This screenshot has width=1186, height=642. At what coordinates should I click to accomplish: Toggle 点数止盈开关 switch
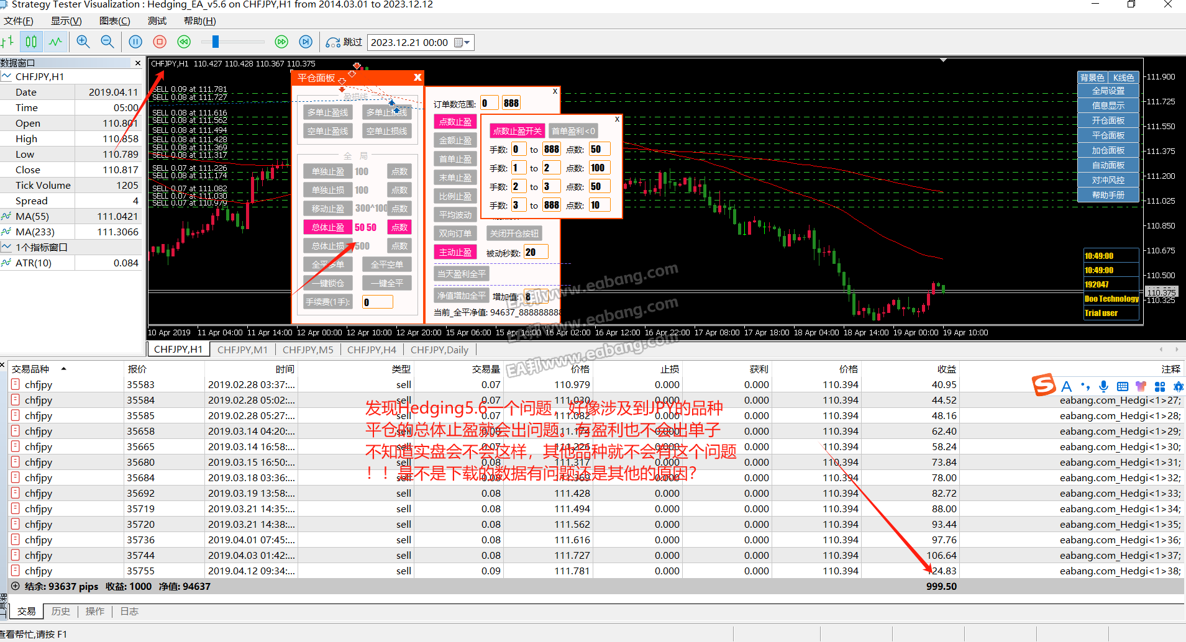point(517,131)
